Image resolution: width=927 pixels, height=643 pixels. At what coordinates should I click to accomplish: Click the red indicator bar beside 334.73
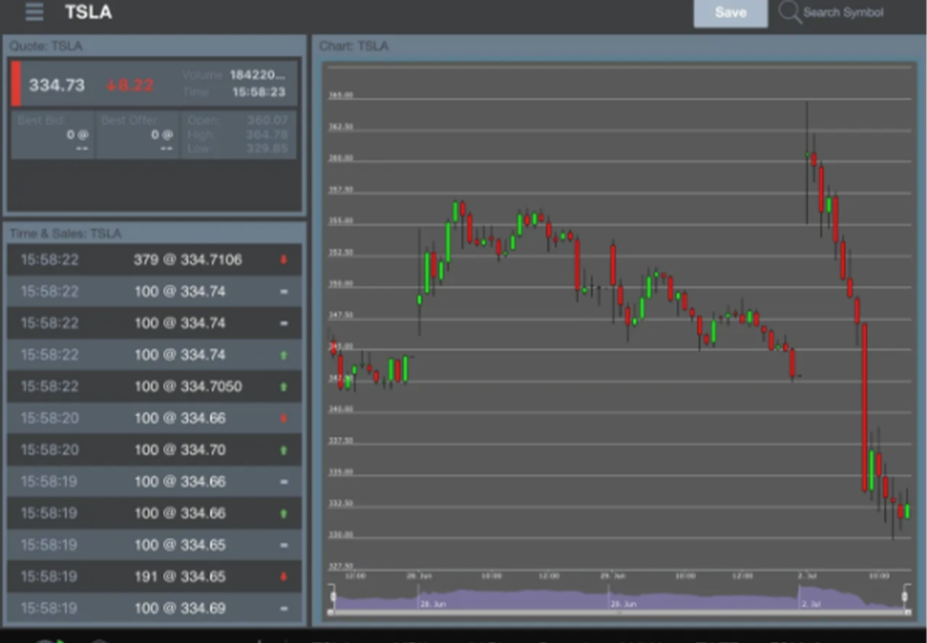pyautogui.click(x=16, y=84)
